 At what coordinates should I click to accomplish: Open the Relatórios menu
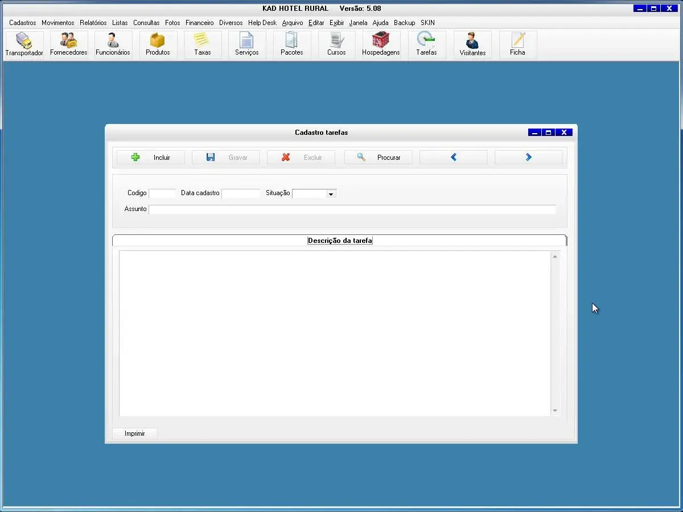93,23
